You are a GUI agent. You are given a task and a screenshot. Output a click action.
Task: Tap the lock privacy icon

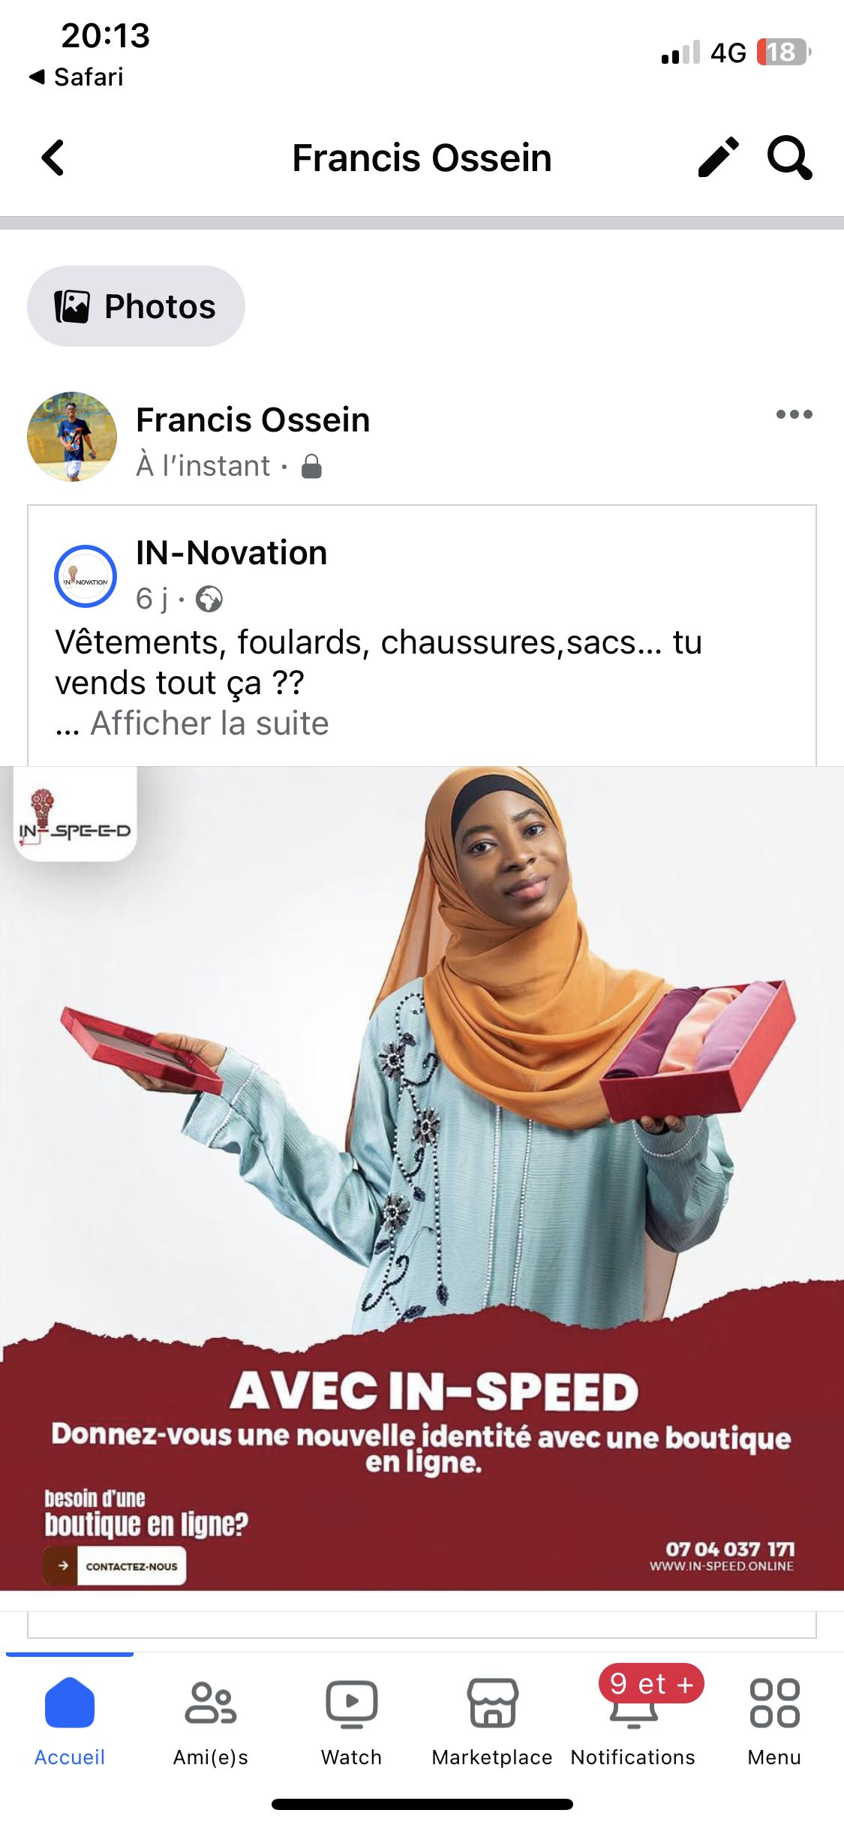[311, 466]
